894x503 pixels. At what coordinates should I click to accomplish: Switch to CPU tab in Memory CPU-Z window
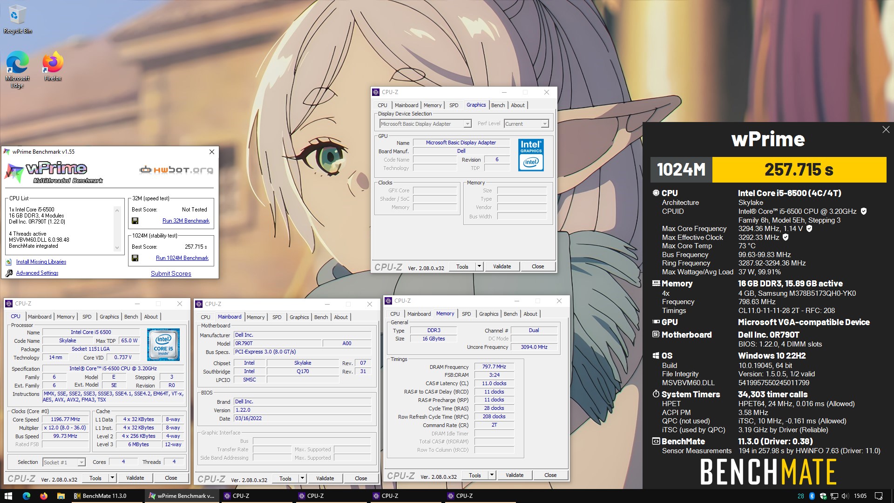[395, 314]
